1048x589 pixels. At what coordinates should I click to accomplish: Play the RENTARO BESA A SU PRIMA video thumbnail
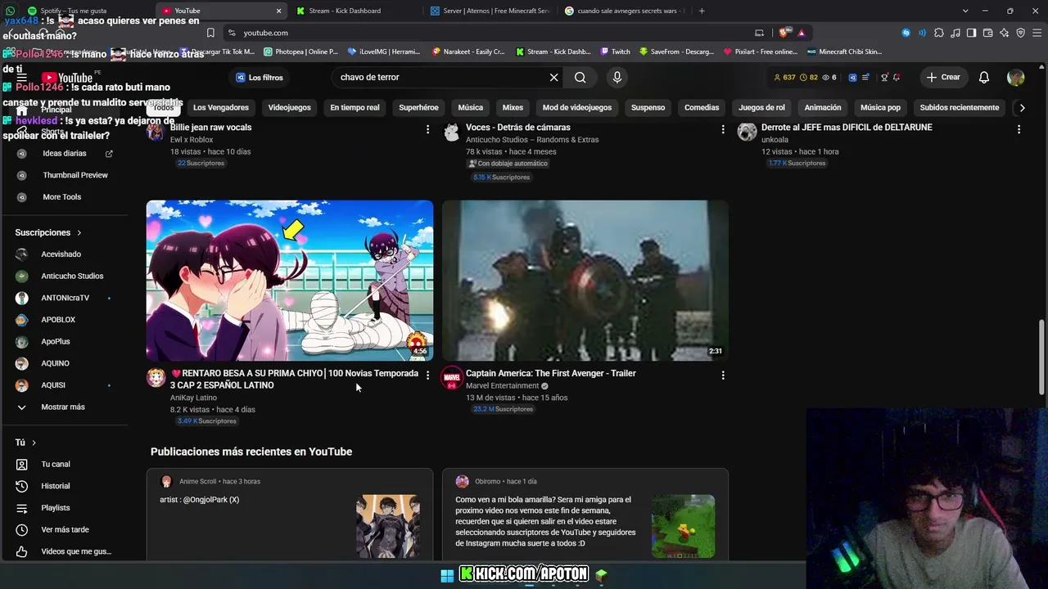pyautogui.click(x=290, y=281)
